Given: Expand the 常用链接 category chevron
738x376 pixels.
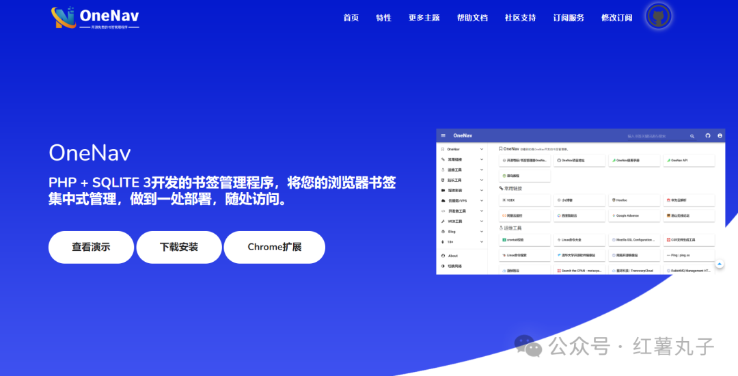Looking at the screenshot, I should pos(482,159).
